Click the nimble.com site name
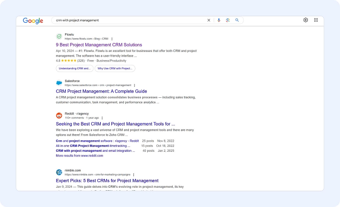Viewport: 340px width, 207px height. click(73, 170)
